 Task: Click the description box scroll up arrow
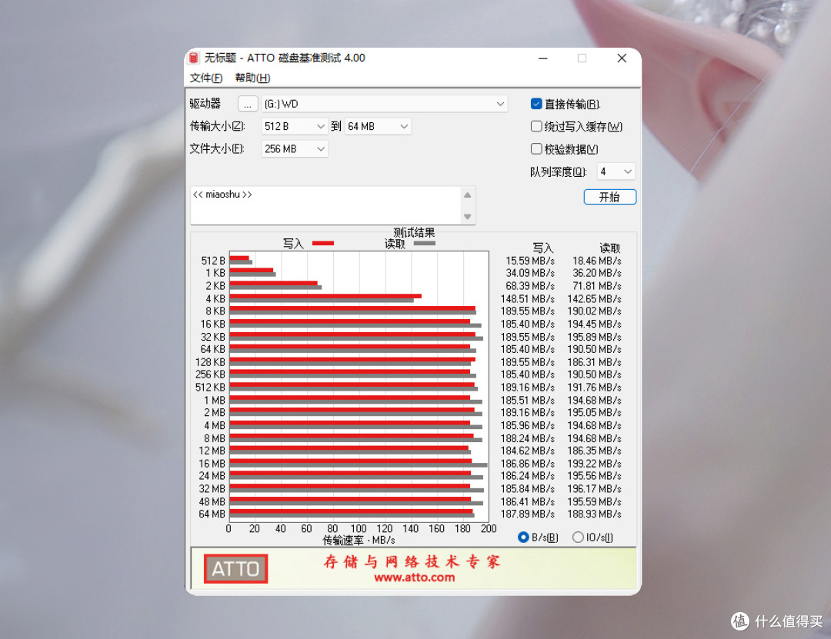(468, 195)
